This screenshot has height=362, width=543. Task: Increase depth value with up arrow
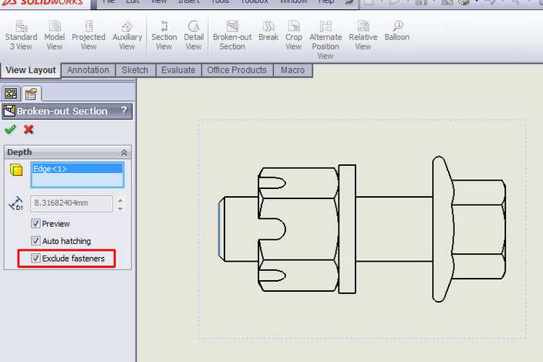coord(120,200)
